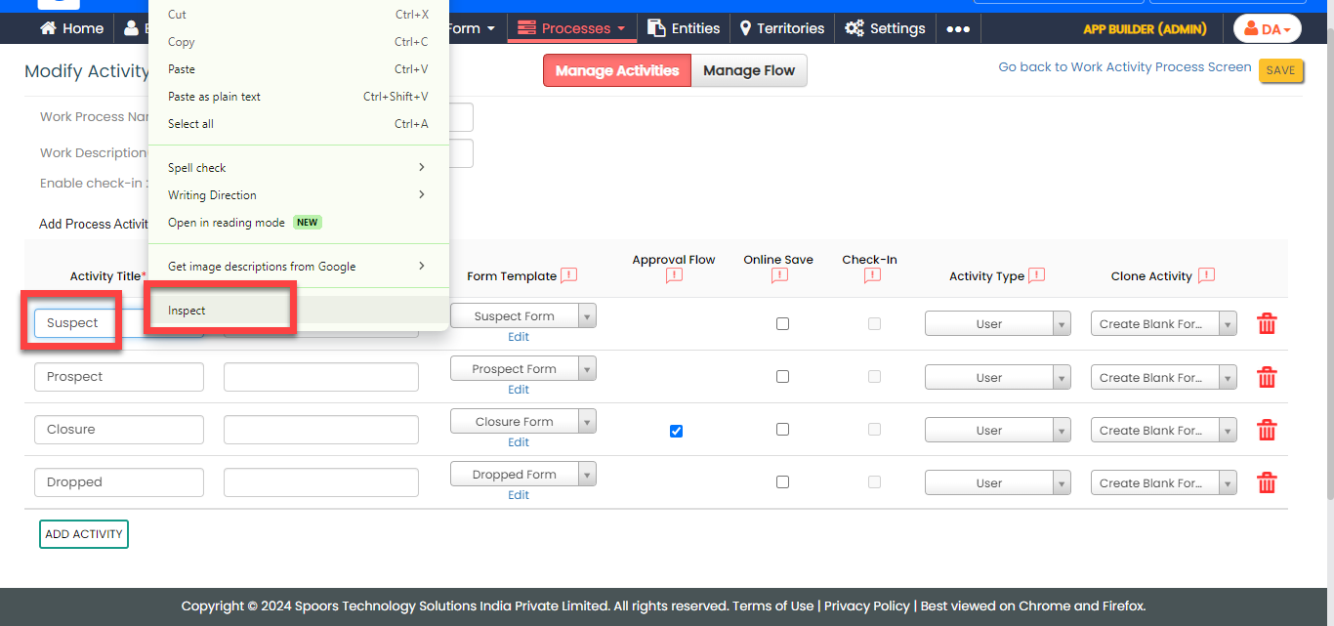
Task: Click trash icon for Prospect row
Action: [x=1267, y=377]
